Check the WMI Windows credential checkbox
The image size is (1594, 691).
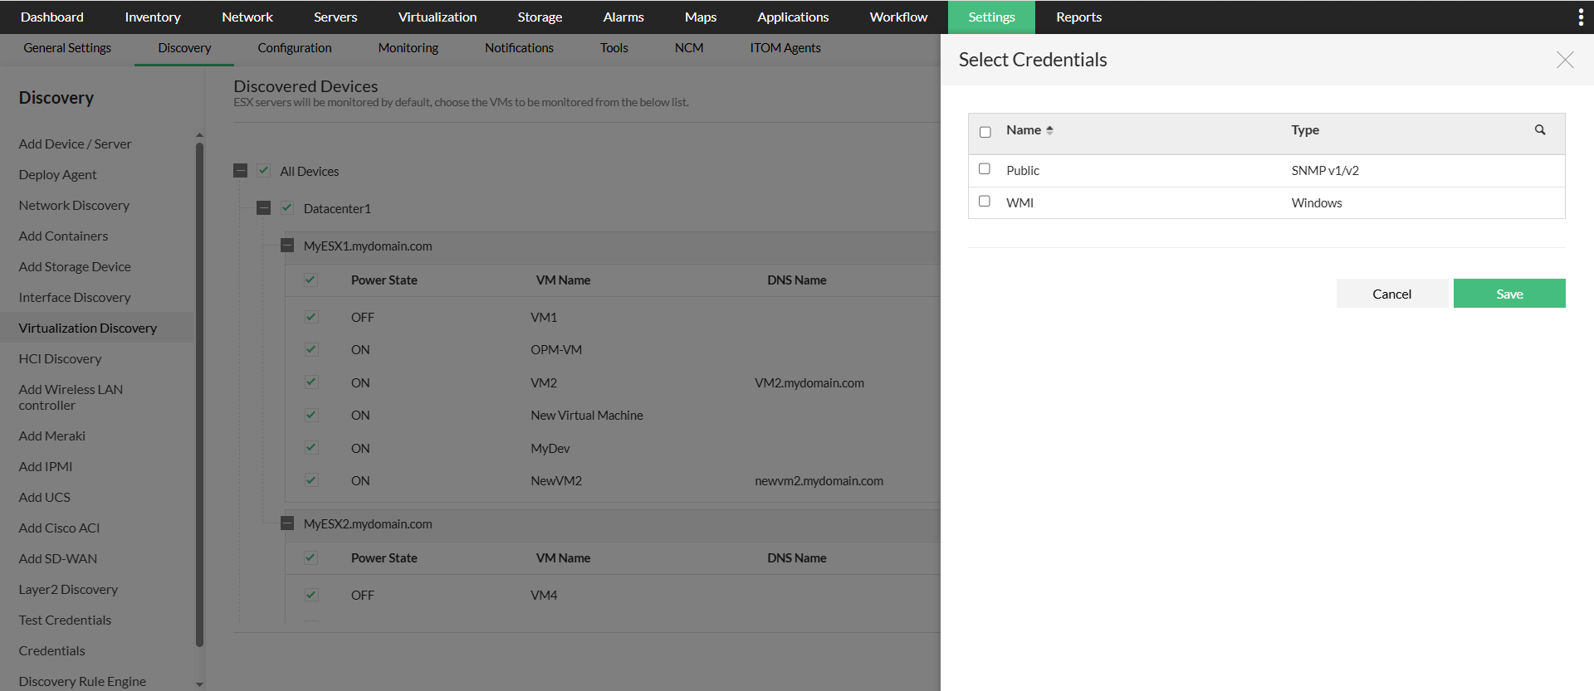coord(985,202)
